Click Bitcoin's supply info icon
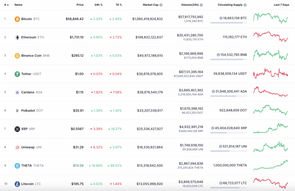 [221, 18]
